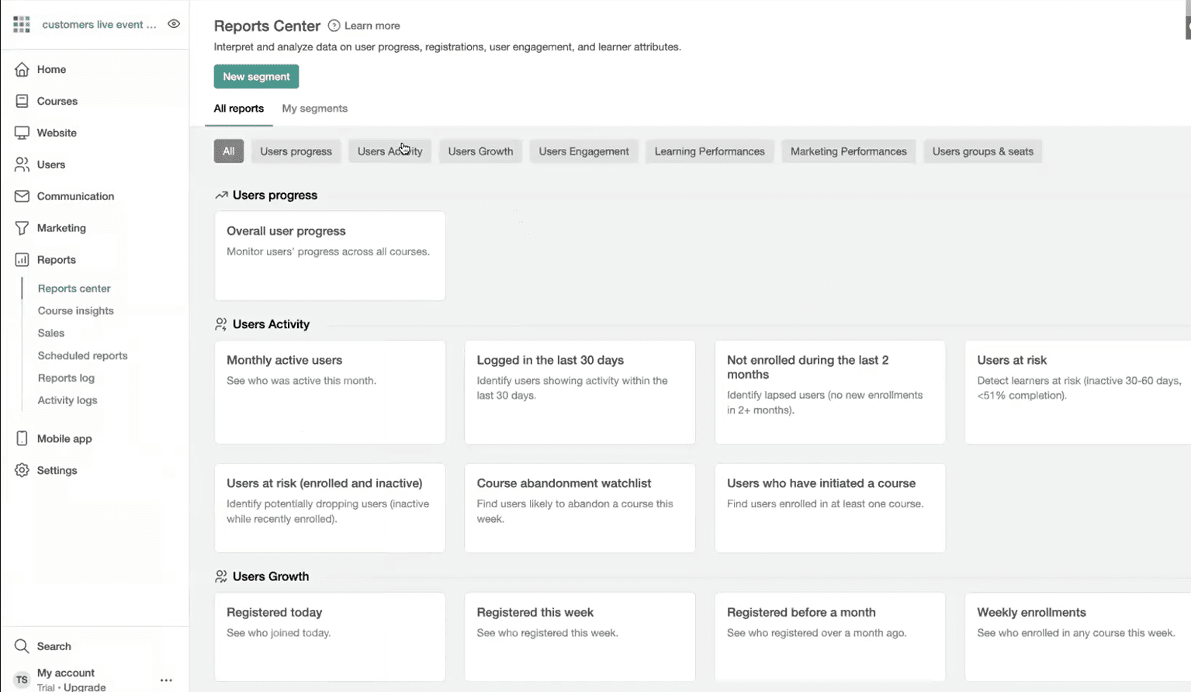Open Users via the people icon
Screen dimensions: 1191x692
pos(23,164)
